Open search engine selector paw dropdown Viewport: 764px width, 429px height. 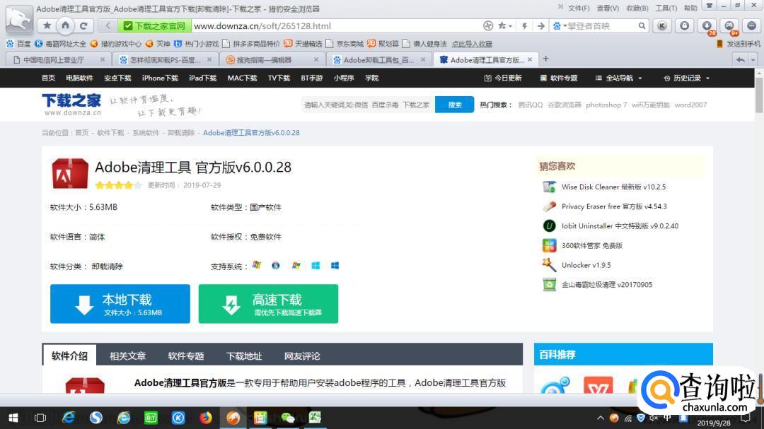pos(559,26)
